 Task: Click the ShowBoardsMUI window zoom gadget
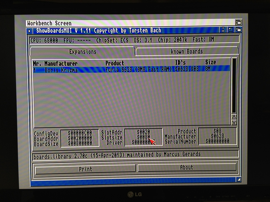pos(230,30)
